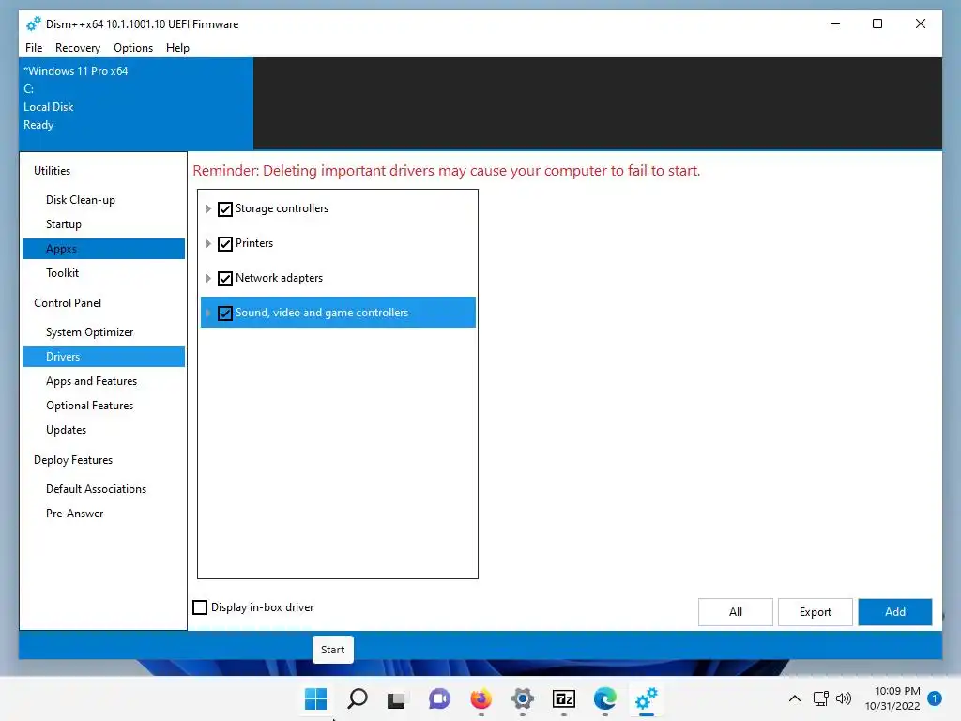Minimize the Dism++ window
This screenshot has height=721, width=961.
click(835, 23)
